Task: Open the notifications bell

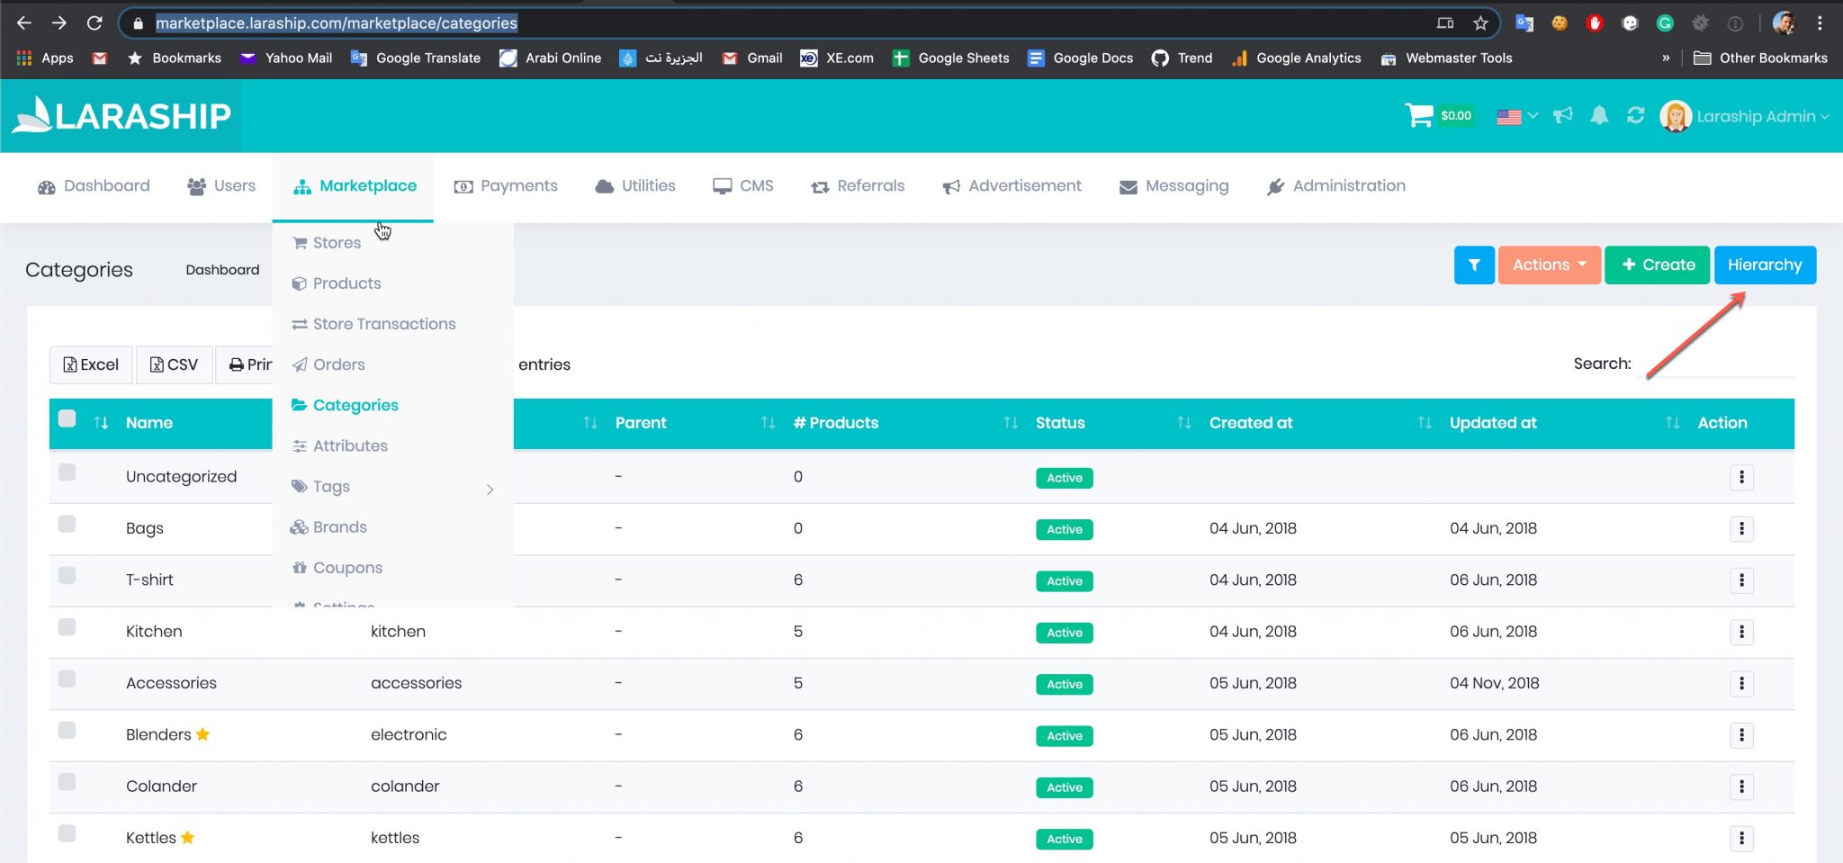Action: pyautogui.click(x=1599, y=115)
